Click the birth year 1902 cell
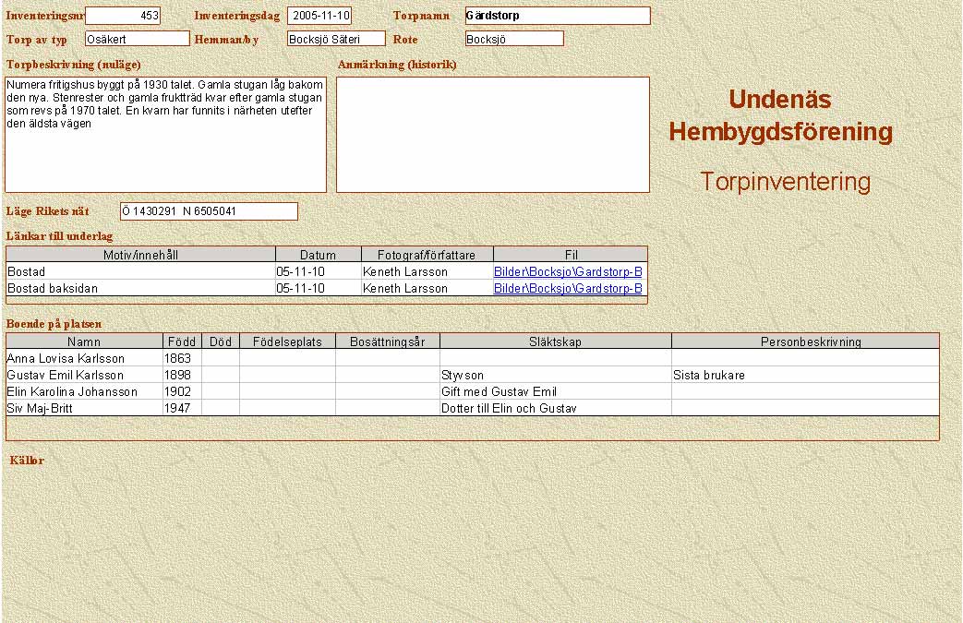The width and height of the screenshot is (963, 623). coord(182,391)
